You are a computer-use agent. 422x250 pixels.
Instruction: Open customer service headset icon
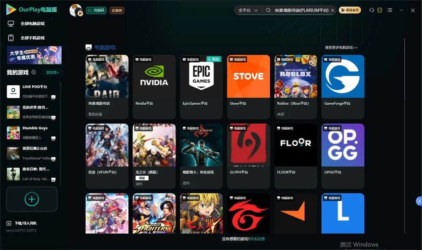(372, 10)
